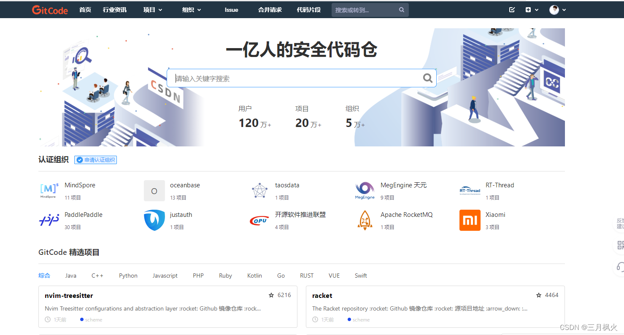
Task: Expand the chevron next to user avatar
Action: [x=564, y=10]
